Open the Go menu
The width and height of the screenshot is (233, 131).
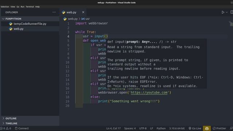[18, 7]
